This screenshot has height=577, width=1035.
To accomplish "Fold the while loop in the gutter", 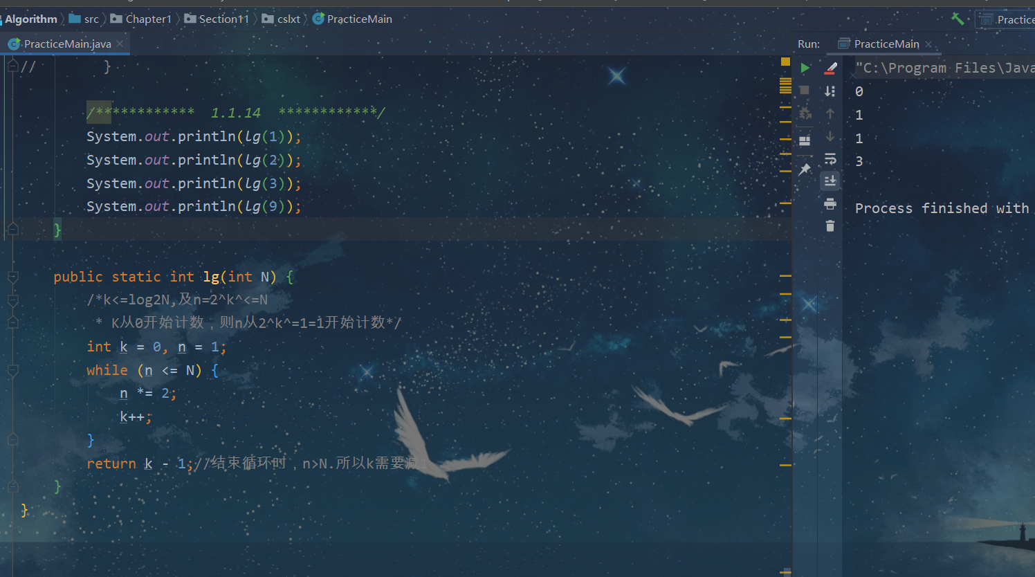I will coord(12,370).
